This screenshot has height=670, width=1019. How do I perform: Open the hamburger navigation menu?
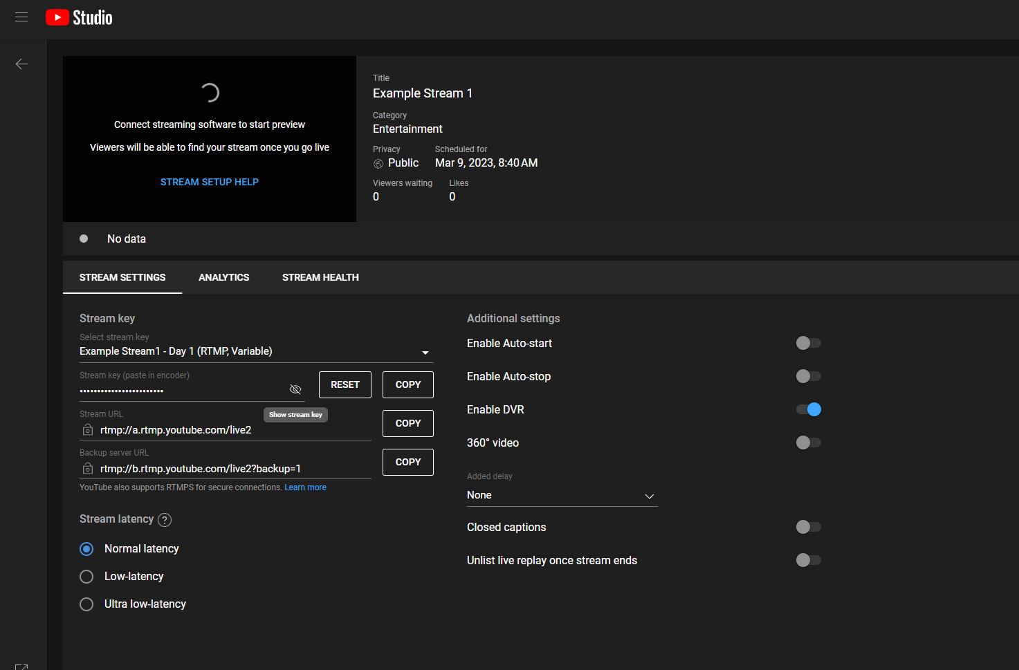coord(21,17)
